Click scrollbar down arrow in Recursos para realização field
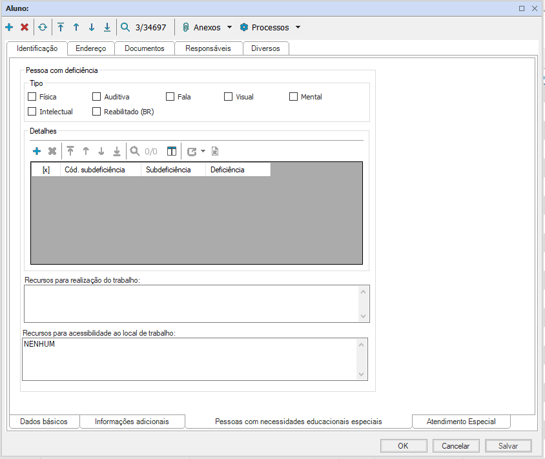 click(364, 316)
